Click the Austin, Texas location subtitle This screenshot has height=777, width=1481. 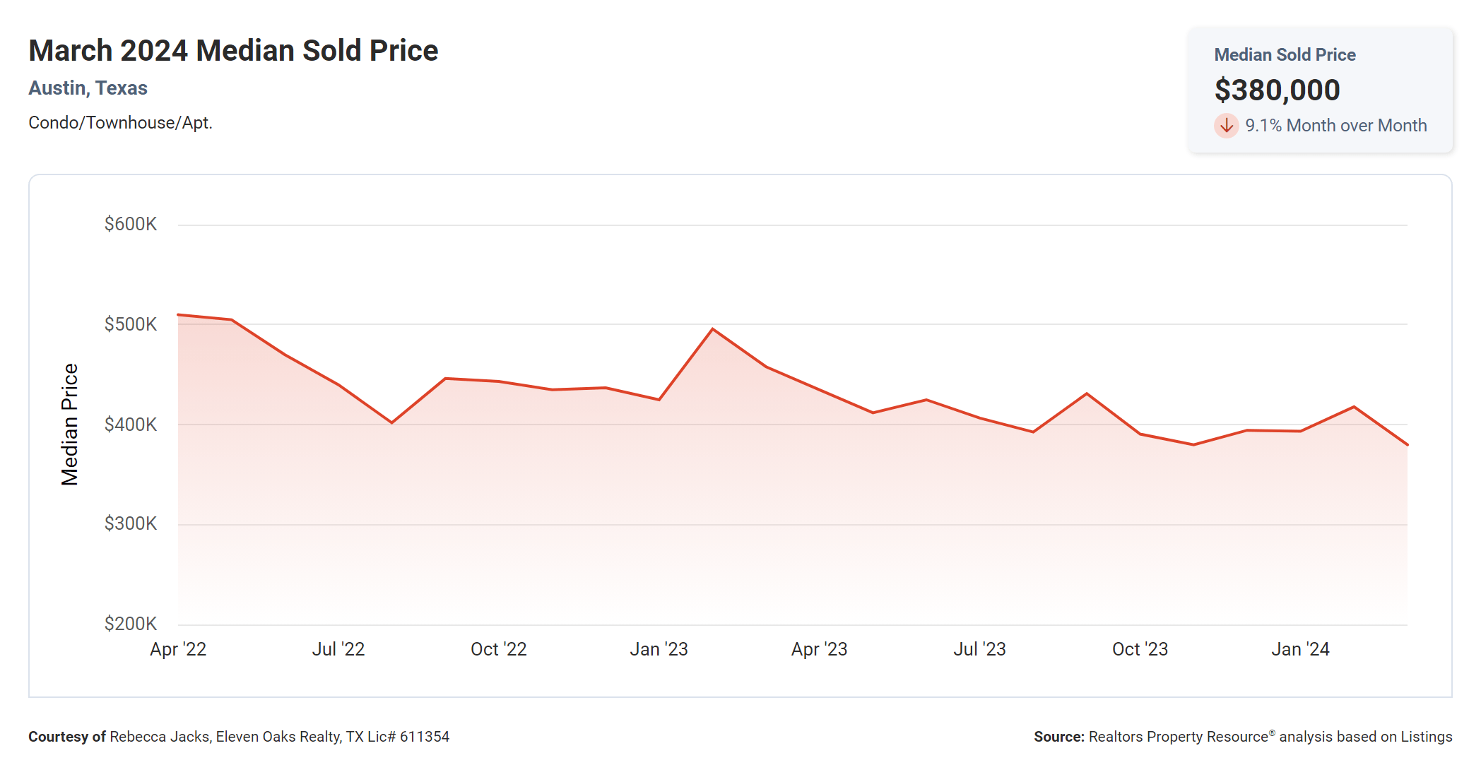(x=88, y=88)
